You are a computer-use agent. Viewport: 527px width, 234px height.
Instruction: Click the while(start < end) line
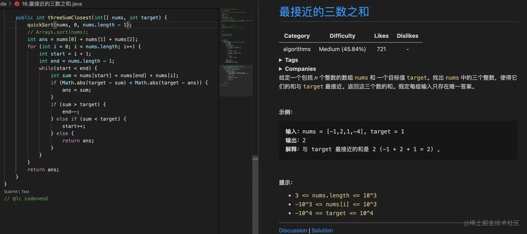coord(68,68)
